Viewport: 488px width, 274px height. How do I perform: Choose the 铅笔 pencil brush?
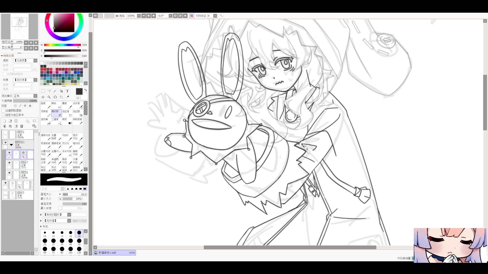pyautogui.click(x=45, y=105)
